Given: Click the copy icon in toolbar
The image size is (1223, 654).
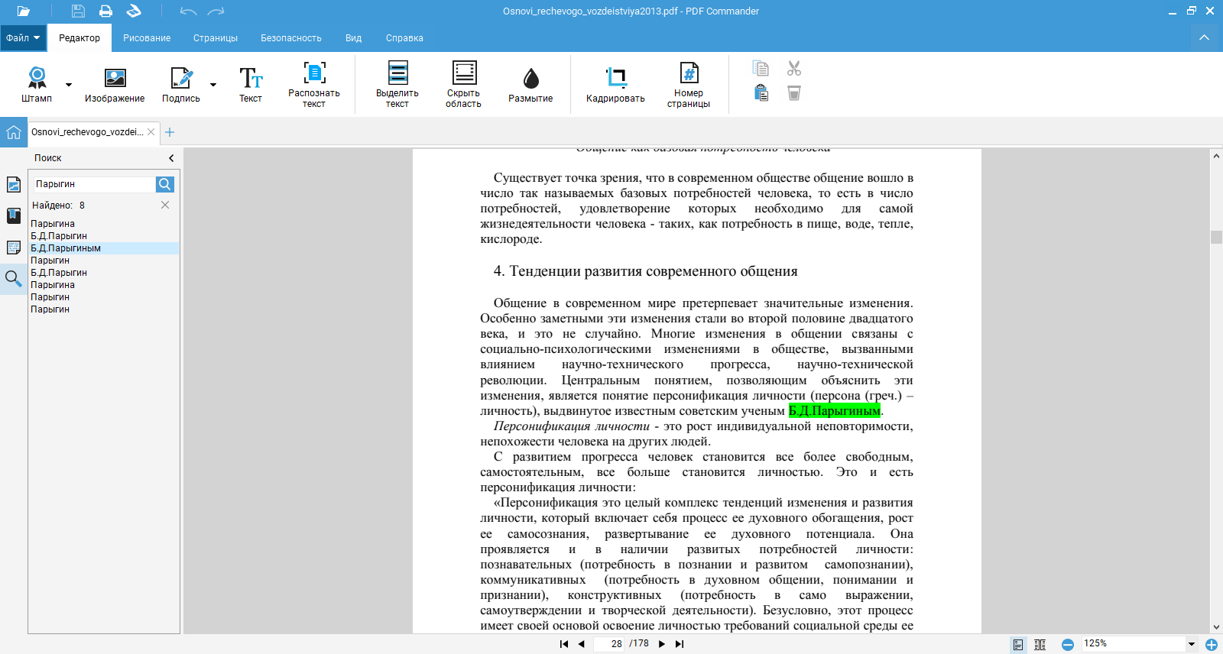Looking at the screenshot, I should (761, 68).
